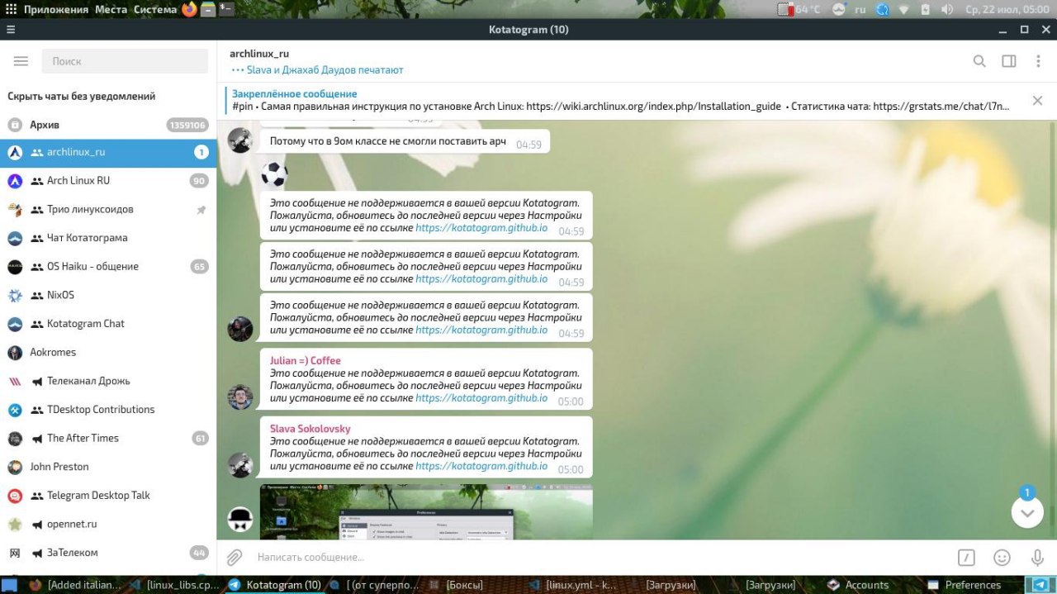This screenshot has width=1057, height=594.
Task: Open the Архив folder
Action: [108, 125]
